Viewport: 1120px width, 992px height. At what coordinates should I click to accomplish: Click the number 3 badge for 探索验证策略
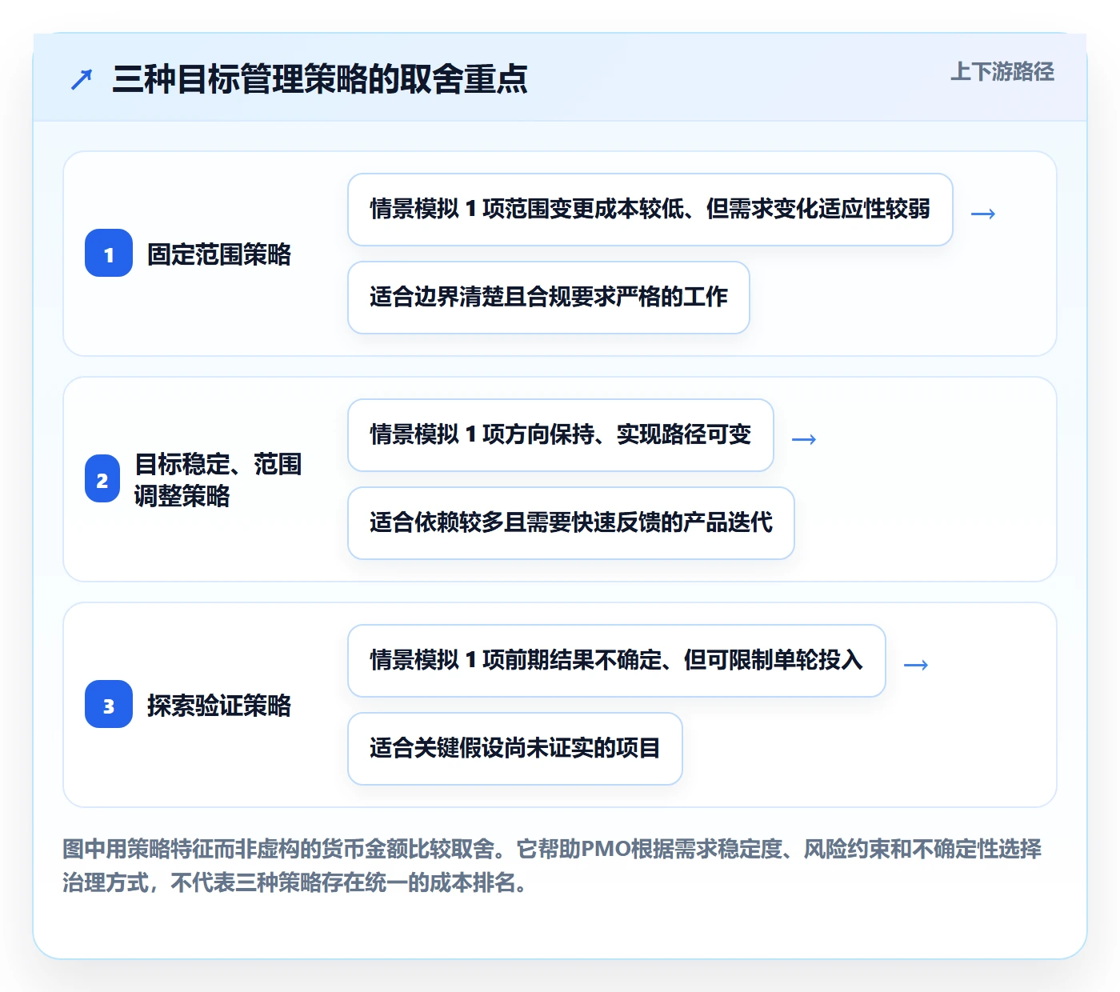click(109, 705)
